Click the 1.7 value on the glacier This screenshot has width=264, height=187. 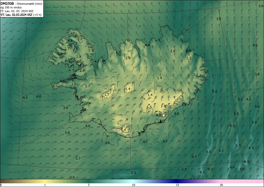(107, 94)
